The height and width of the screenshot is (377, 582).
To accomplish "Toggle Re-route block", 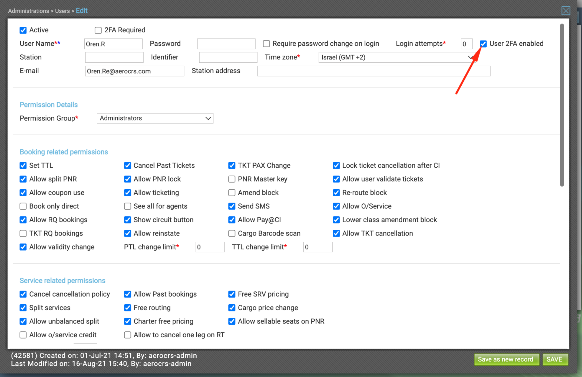I will click(336, 193).
